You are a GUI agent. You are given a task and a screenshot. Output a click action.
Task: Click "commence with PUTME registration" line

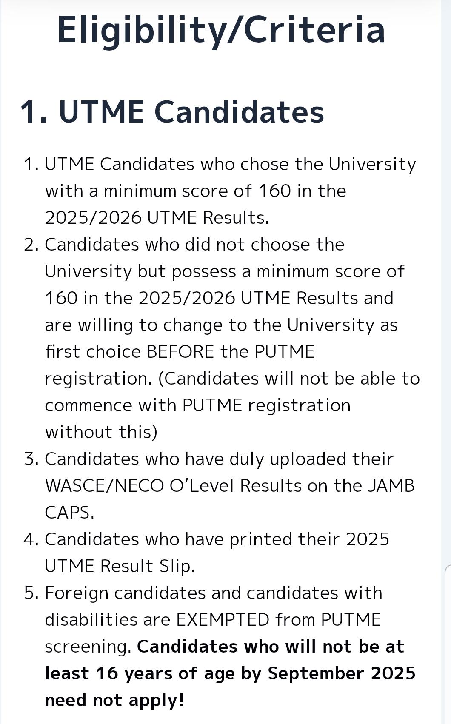(x=197, y=405)
